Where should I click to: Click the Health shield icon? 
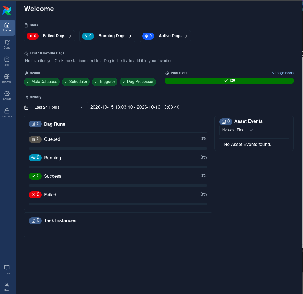pos(26,73)
